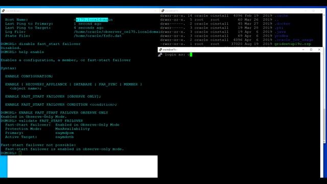Maximize the front login terminal window
327x184 pixels.
tap(311, 50)
